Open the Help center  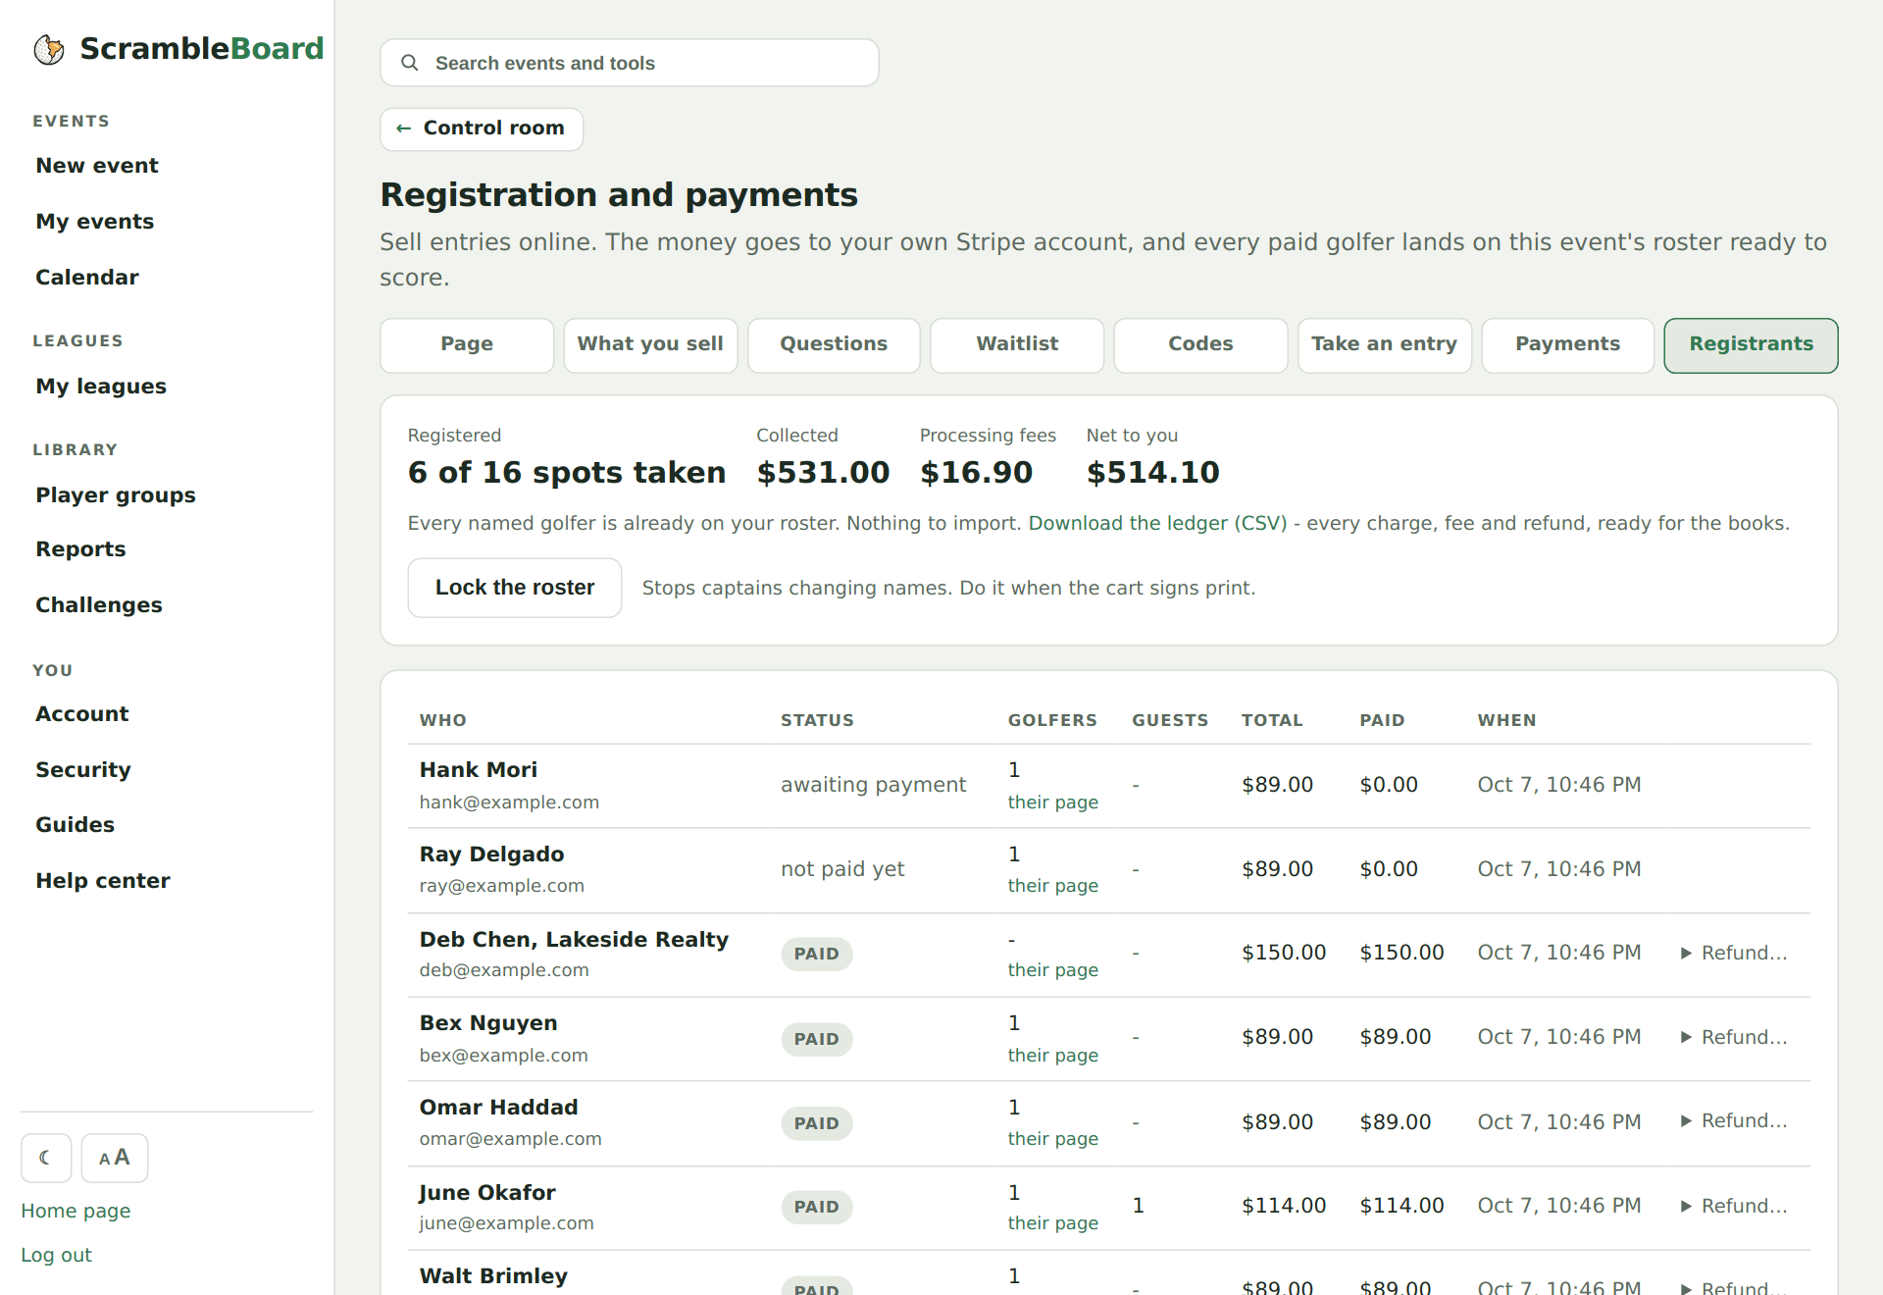click(x=103, y=881)
